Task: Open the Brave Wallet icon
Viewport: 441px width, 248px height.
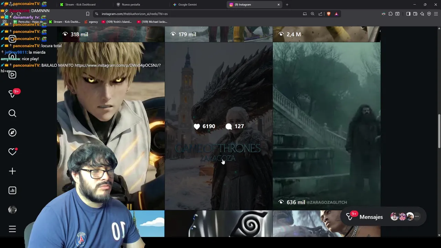Action: 415,14
